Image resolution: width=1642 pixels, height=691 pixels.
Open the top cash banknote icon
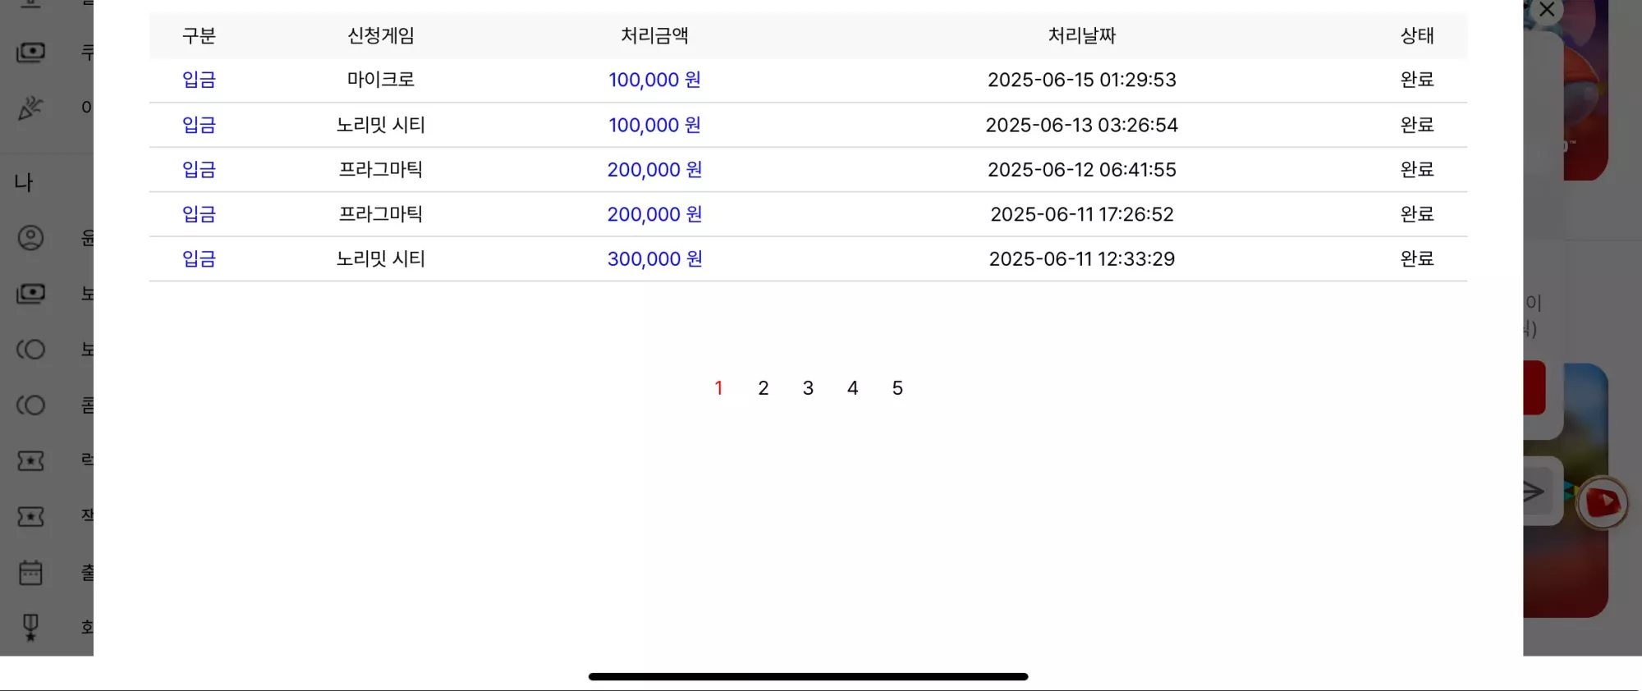point(30,53)
